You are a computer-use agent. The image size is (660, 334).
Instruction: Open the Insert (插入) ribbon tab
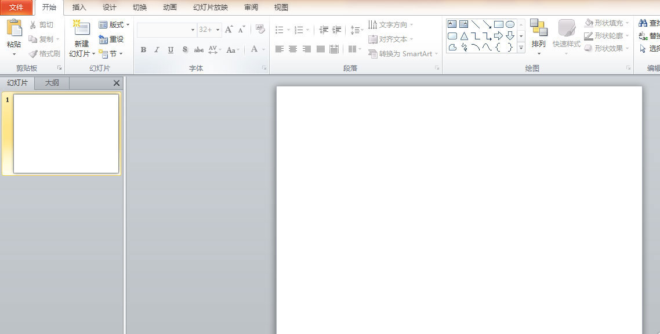click(79, 8)
